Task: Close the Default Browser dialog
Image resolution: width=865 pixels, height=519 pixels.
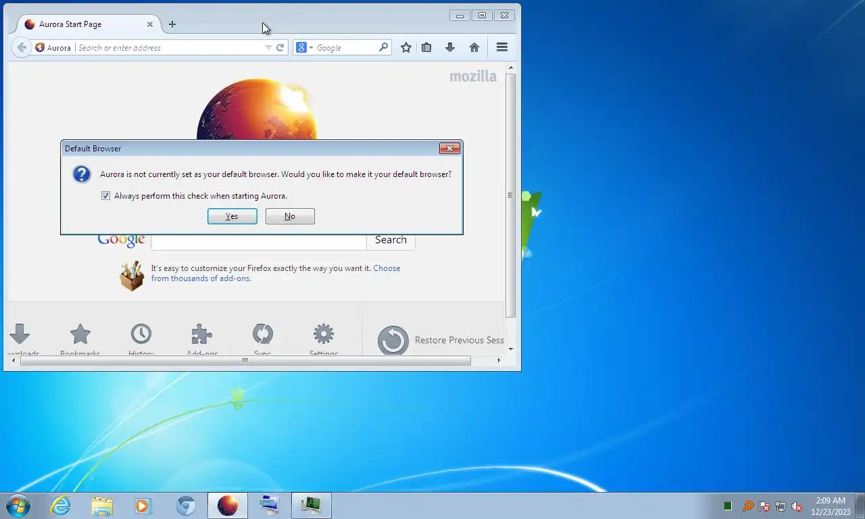Action: (449, 149)
